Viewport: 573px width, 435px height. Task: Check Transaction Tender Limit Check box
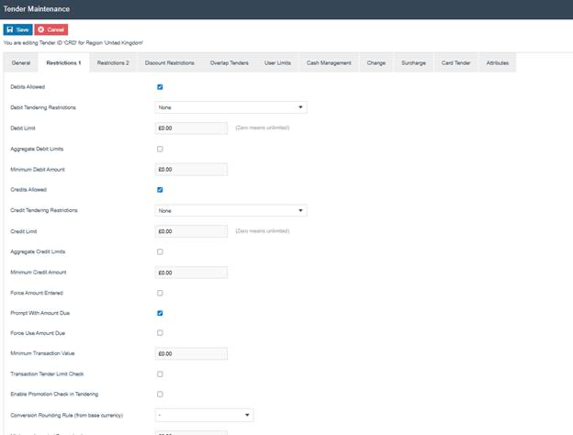tap(161, 374)
